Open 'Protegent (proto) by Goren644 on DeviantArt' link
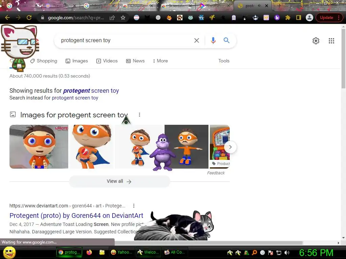The width and height of the screenshot is (346, 259). [76, 215]
